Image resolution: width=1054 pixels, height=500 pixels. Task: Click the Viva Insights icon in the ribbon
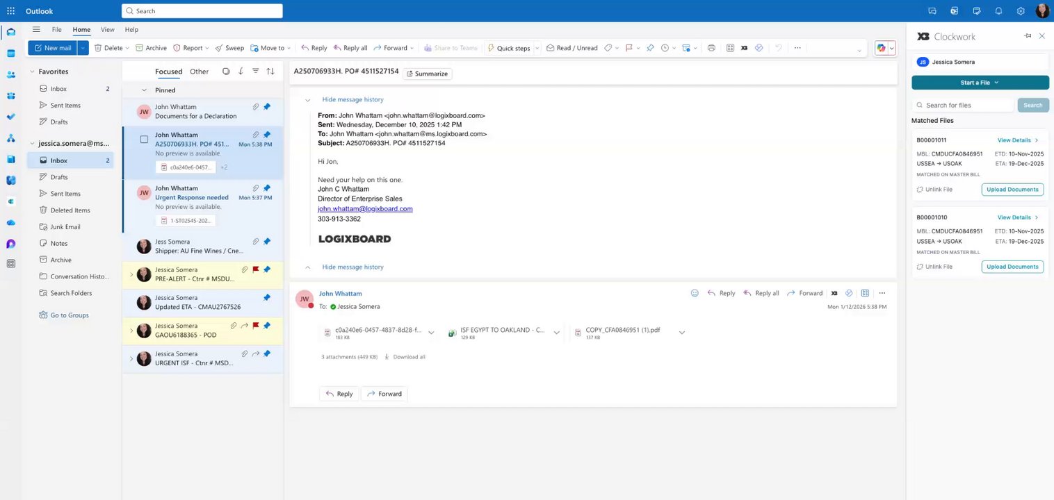tap(759, 48)
